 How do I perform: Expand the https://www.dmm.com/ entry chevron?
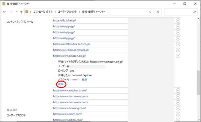point(178,114)
